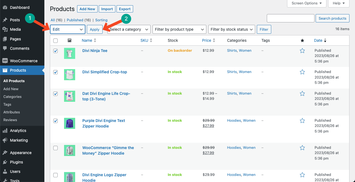Click the Pages icon in sidebar

(5, 39)
